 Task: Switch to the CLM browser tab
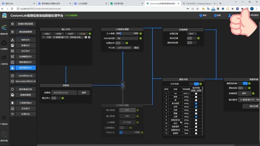click(x=90, y=3)
